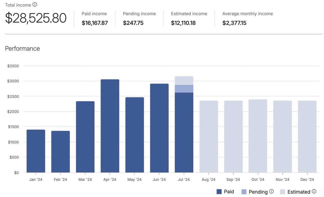The image size is (324, 197).
Task: Select the Feb '24 paid bar
Action: [x=60, y=152]
